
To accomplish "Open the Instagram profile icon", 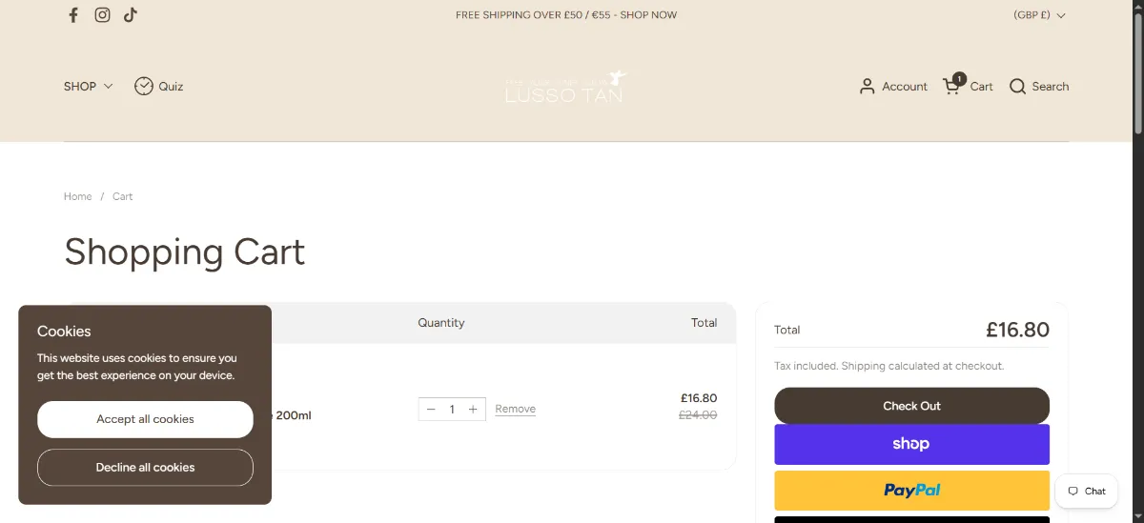I will click(102, 15).
